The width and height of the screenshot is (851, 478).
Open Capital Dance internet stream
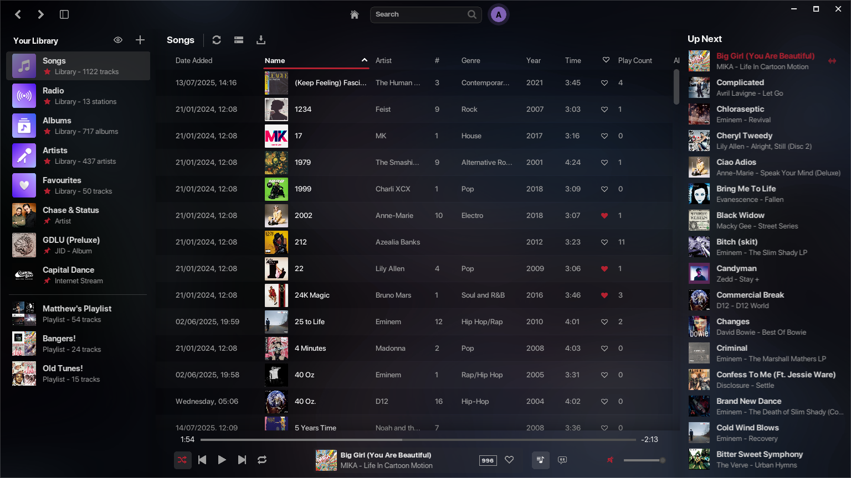click(78, 275)
